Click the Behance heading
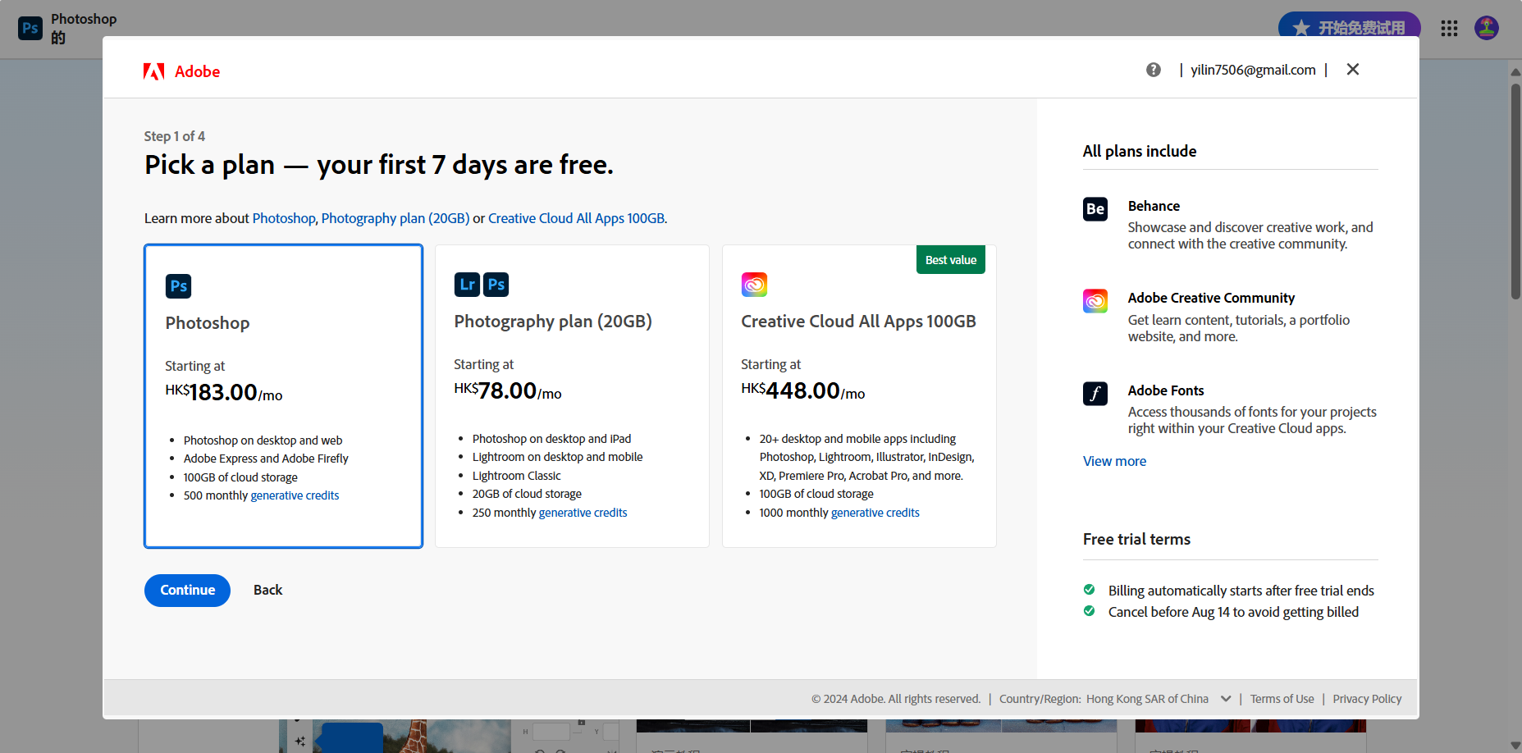The height and width of the screenshot is (753, 1522). [1154, 206]
